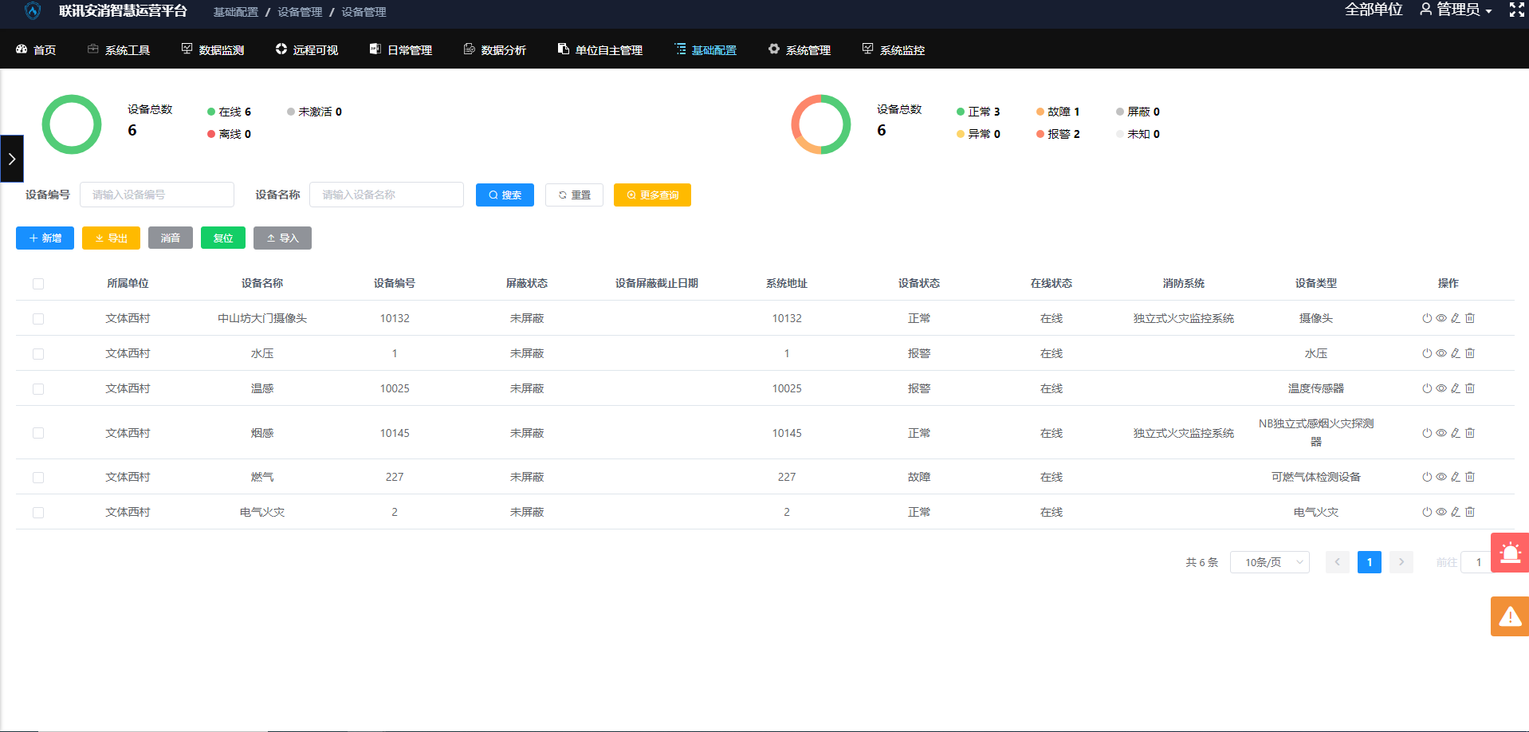Open the 10条/页 page size dropdown
Viewport: 1529px width, 732px height.
(1270, 562)
